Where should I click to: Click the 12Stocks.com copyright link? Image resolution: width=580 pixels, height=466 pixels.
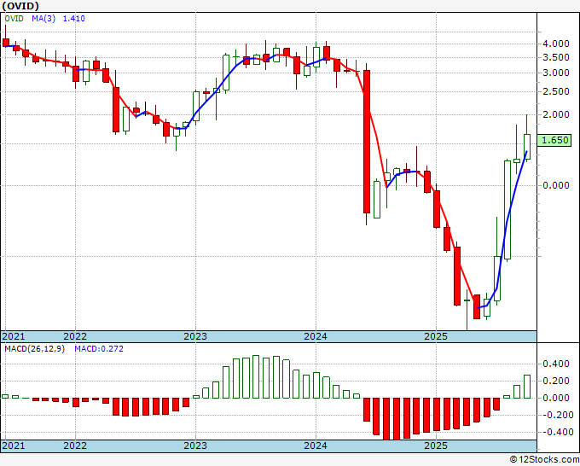pyautogui.click(x=544, y=459)
